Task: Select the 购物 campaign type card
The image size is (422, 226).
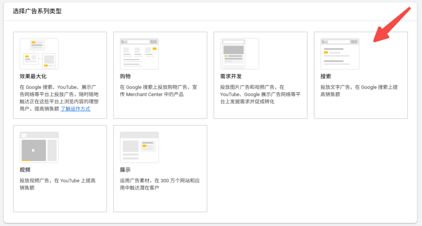Action: pos(160,75)
